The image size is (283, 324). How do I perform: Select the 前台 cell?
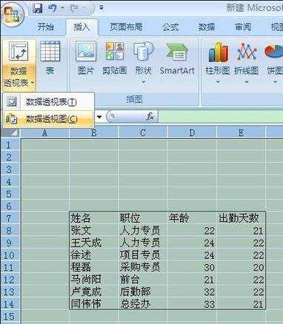pyautogui.click(x=143, y=280)
